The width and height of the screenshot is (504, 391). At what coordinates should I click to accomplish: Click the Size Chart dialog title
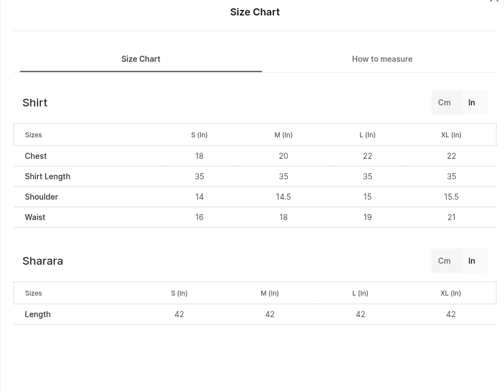pyautogui.click(x=255, y=12)
